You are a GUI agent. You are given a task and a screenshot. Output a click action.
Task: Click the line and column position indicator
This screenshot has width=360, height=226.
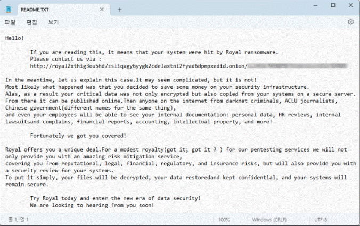(x=18, y=220)
